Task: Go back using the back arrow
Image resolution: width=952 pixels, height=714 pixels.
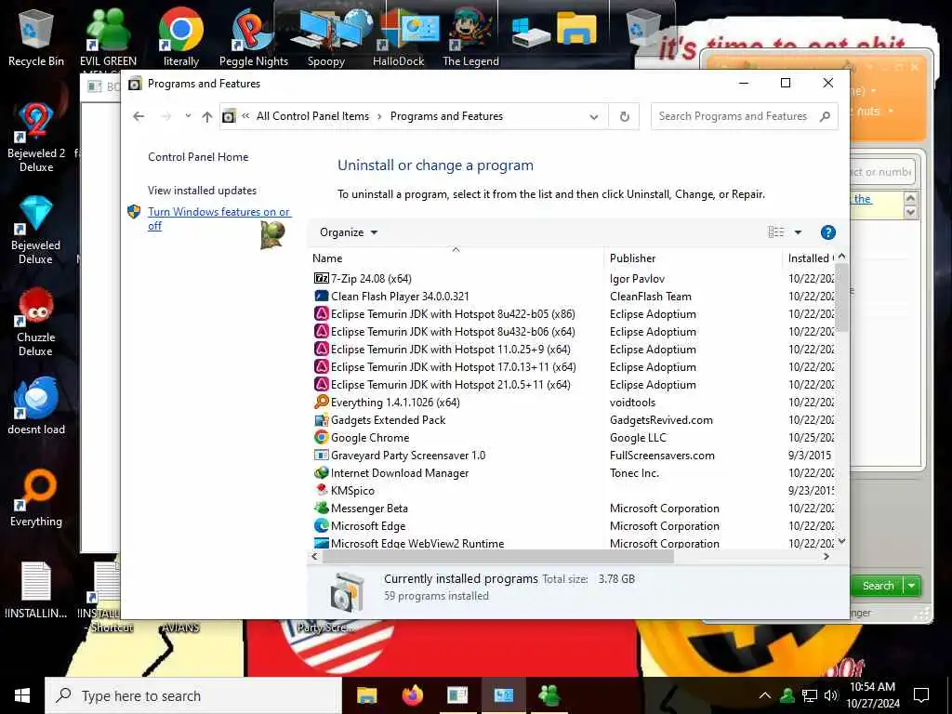Action: pyautogui.click(x=139, y=116)
